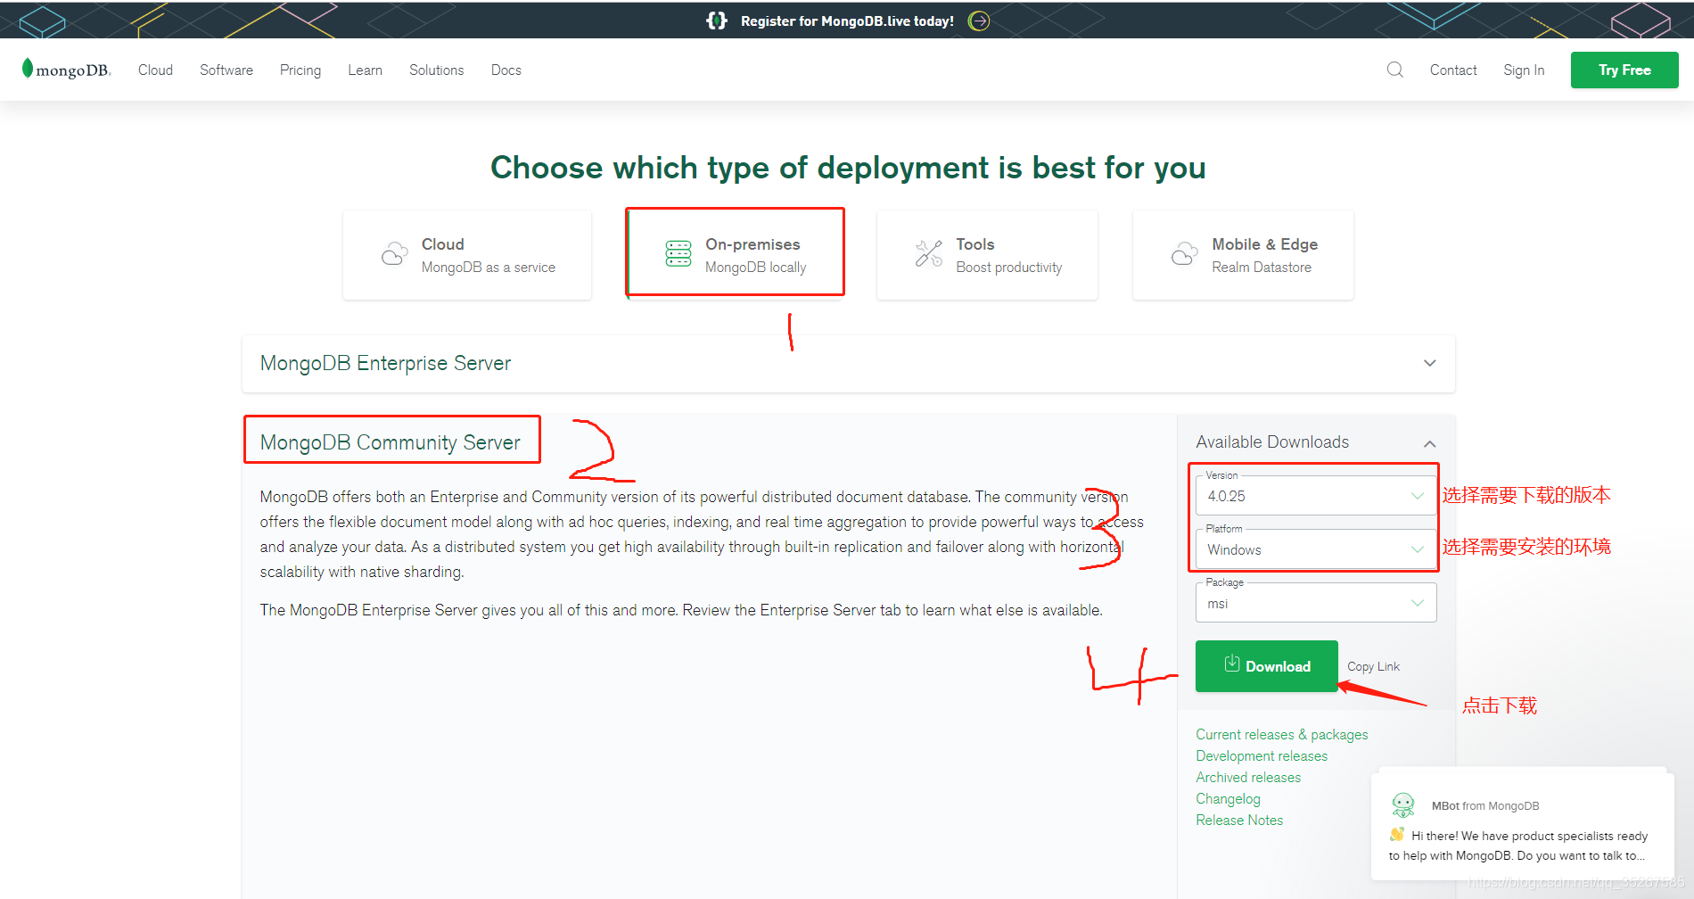Click the MongoDB Community Server heading
Viewport: 1694px width, 899px height.
391,442
